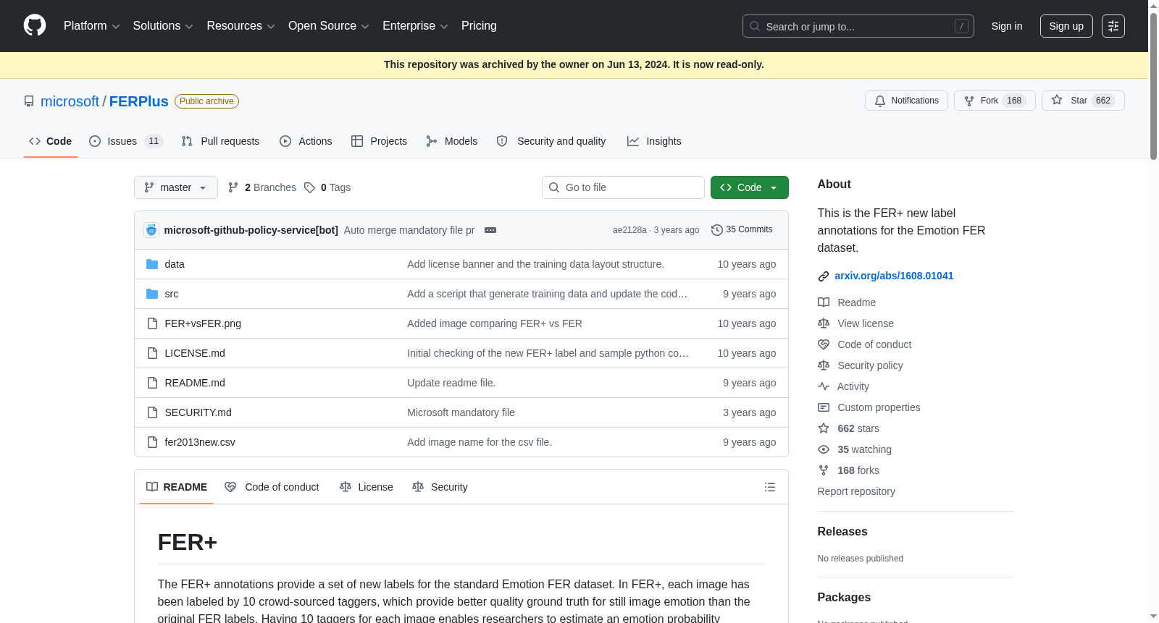Open the arxiv.org/abs/1608.01041 link

pyautogui.click(x=894, y=276)
